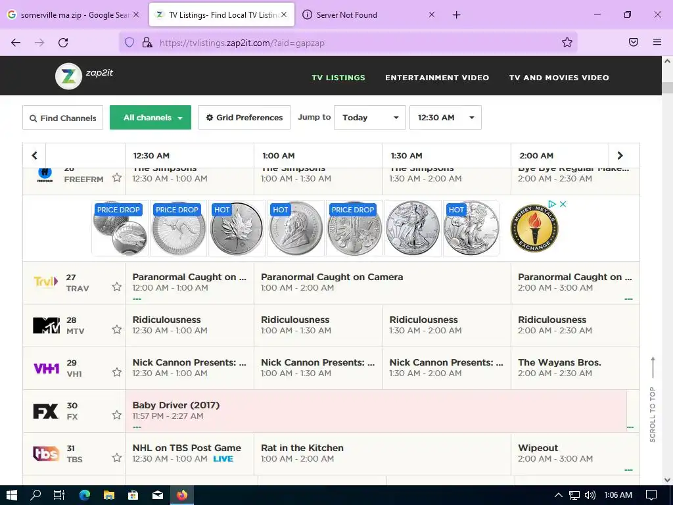Open Baby Driver (2017) listing
This screenshot has height=505, width=673.
[x=376, y=410]
